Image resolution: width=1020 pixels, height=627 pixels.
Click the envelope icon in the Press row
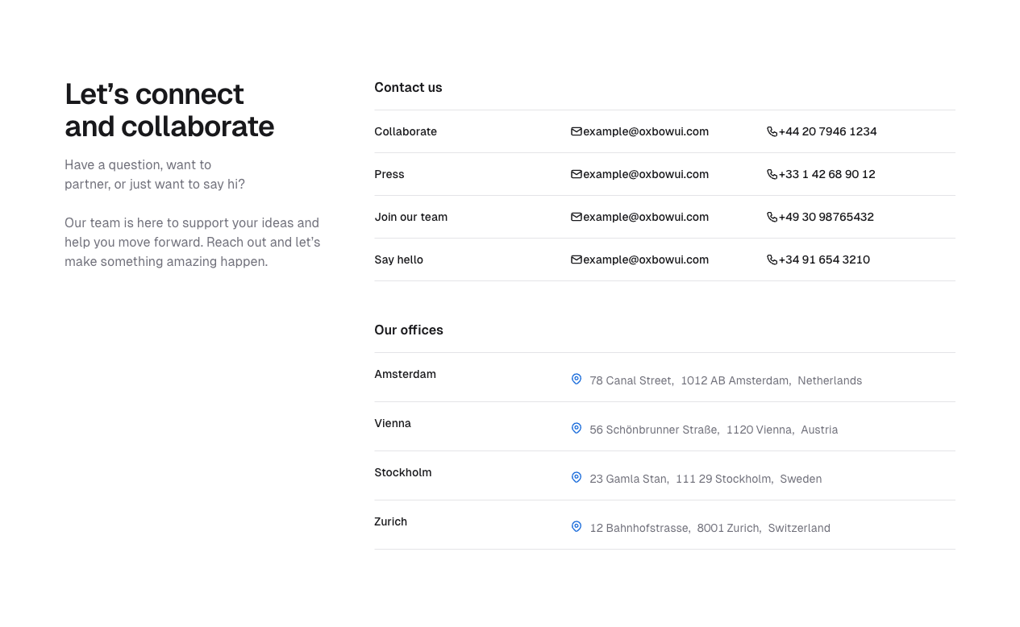[x=577, y=174]
